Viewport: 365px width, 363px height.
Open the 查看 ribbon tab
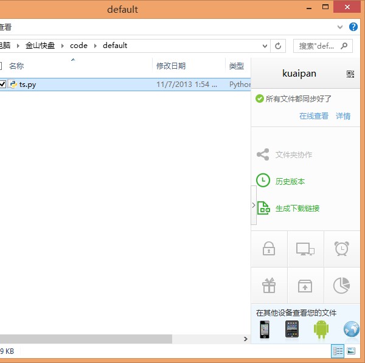click(5, 27)
